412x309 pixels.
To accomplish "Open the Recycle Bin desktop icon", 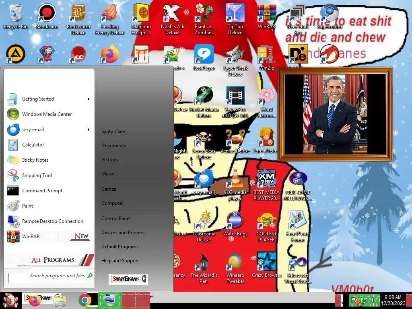I will click(x=16, y=16).
